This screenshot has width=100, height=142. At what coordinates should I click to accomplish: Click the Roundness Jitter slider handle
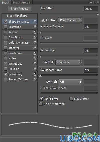[41, 76]
